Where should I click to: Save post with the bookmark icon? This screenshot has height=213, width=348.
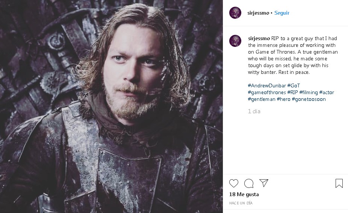point(339,183)
